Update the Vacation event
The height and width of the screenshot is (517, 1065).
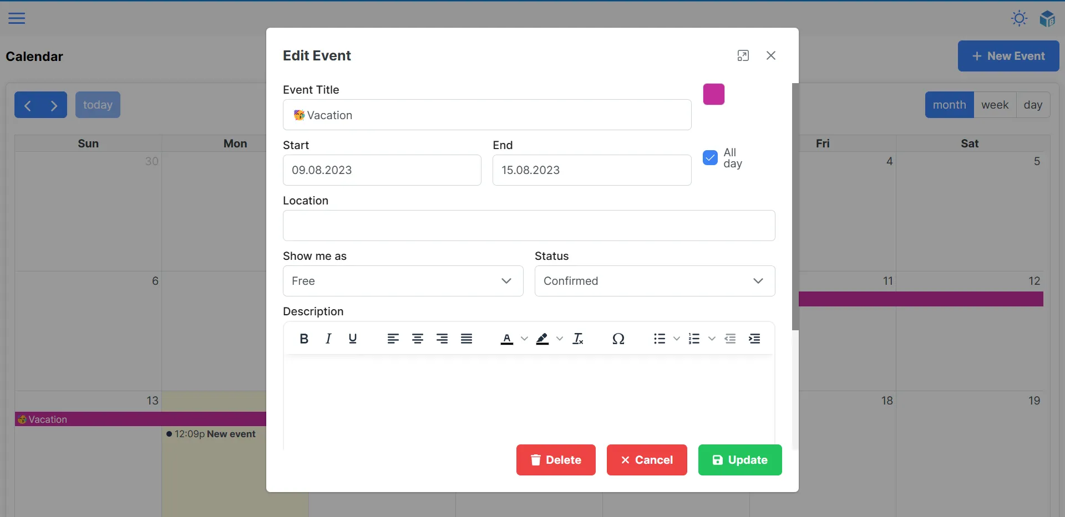click(740, 460)
